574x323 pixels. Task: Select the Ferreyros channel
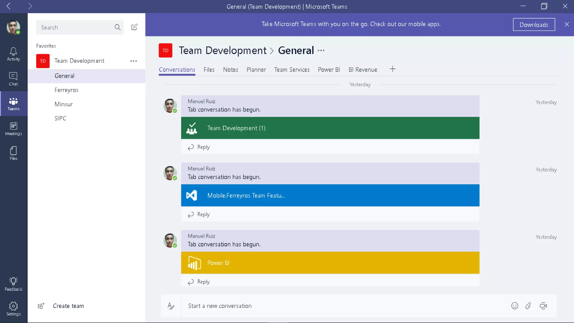66,90
